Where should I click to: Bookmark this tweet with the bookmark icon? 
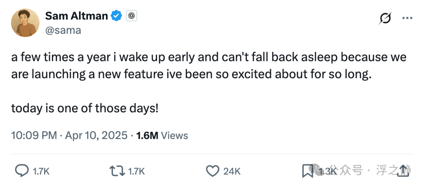(307, 170)
